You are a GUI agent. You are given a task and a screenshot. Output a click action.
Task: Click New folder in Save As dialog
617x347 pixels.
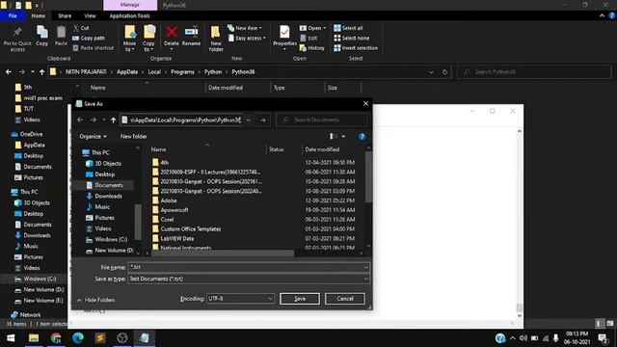point(133,137)
